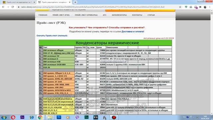Open Photoshop from the taskbar

click(59, 117)
